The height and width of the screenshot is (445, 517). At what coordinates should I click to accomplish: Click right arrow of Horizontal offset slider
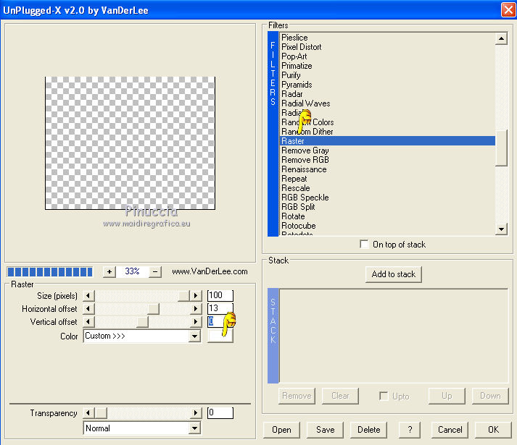tap(196, 309)
